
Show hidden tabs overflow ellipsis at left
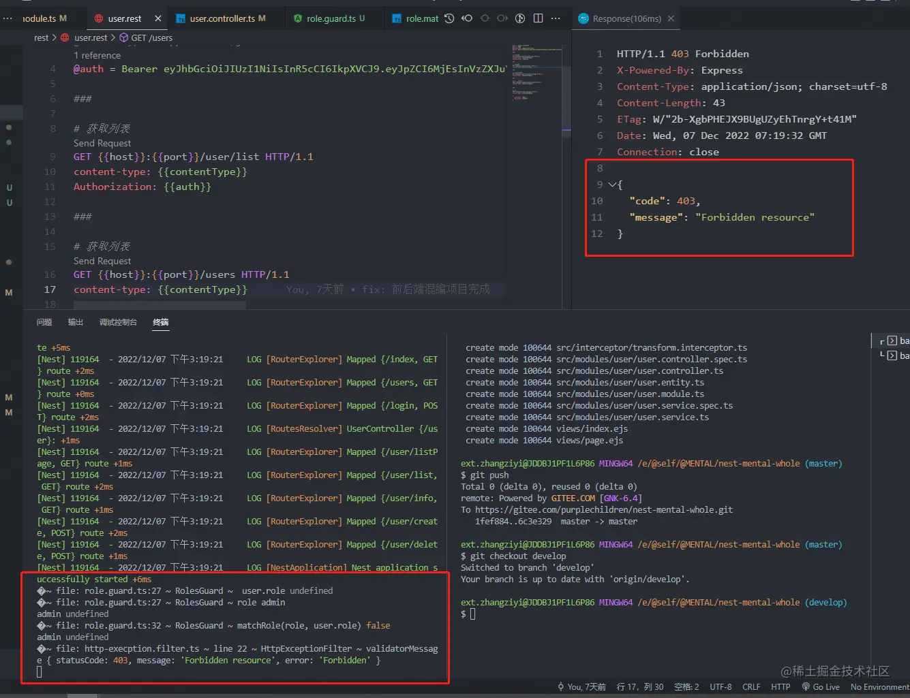click(7, 18)
